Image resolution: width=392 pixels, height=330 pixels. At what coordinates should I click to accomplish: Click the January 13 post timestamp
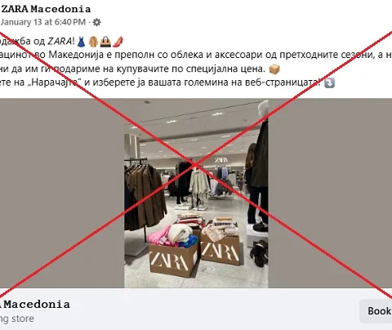(43, 22)
